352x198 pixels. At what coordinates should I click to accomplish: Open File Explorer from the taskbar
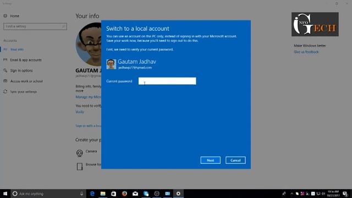[x=103, y=194]
